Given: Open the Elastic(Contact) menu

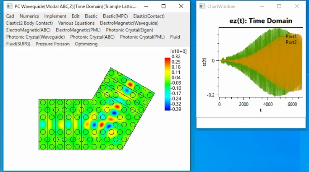Looking at the screenshot, I should [x=149, y=16].
